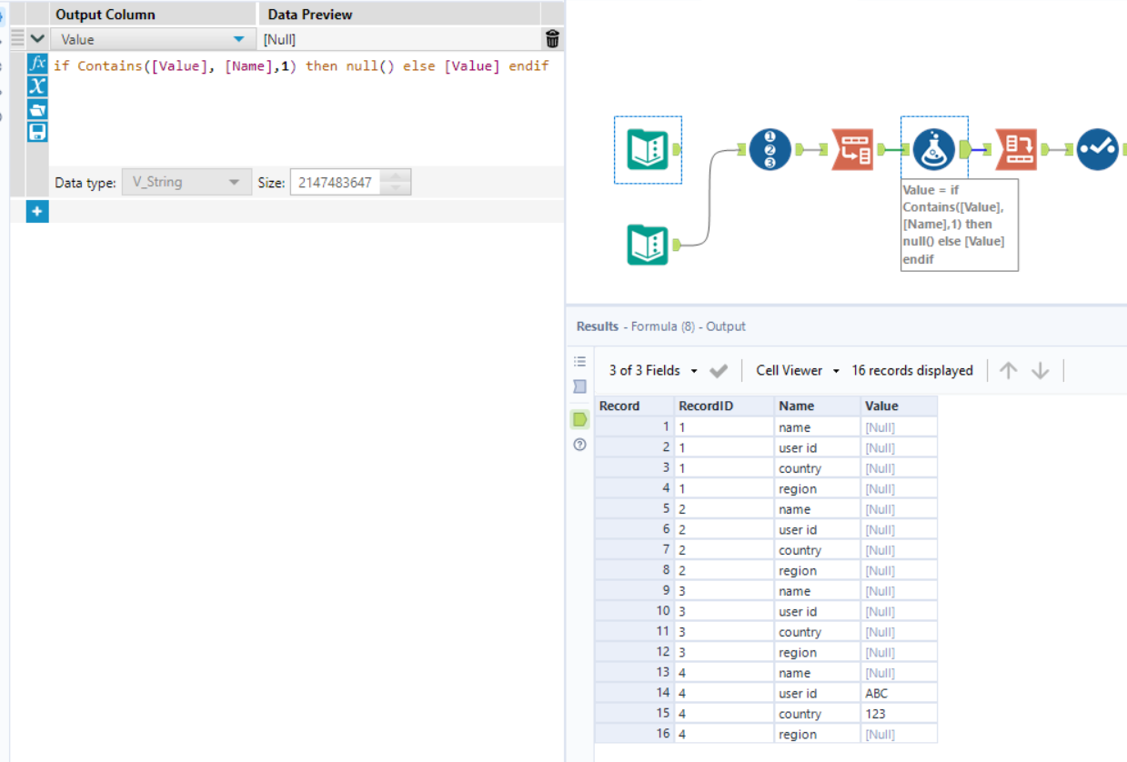Add a new expression with the plus button
The height and width of the screenshot is (762, 1127).
37,211
